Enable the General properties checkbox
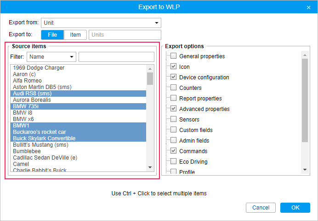This screenshot has height=221, width=318. (174, 56)
